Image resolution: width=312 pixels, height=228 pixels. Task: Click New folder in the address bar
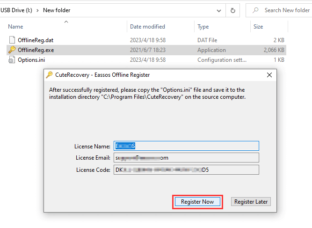[57, 10]
